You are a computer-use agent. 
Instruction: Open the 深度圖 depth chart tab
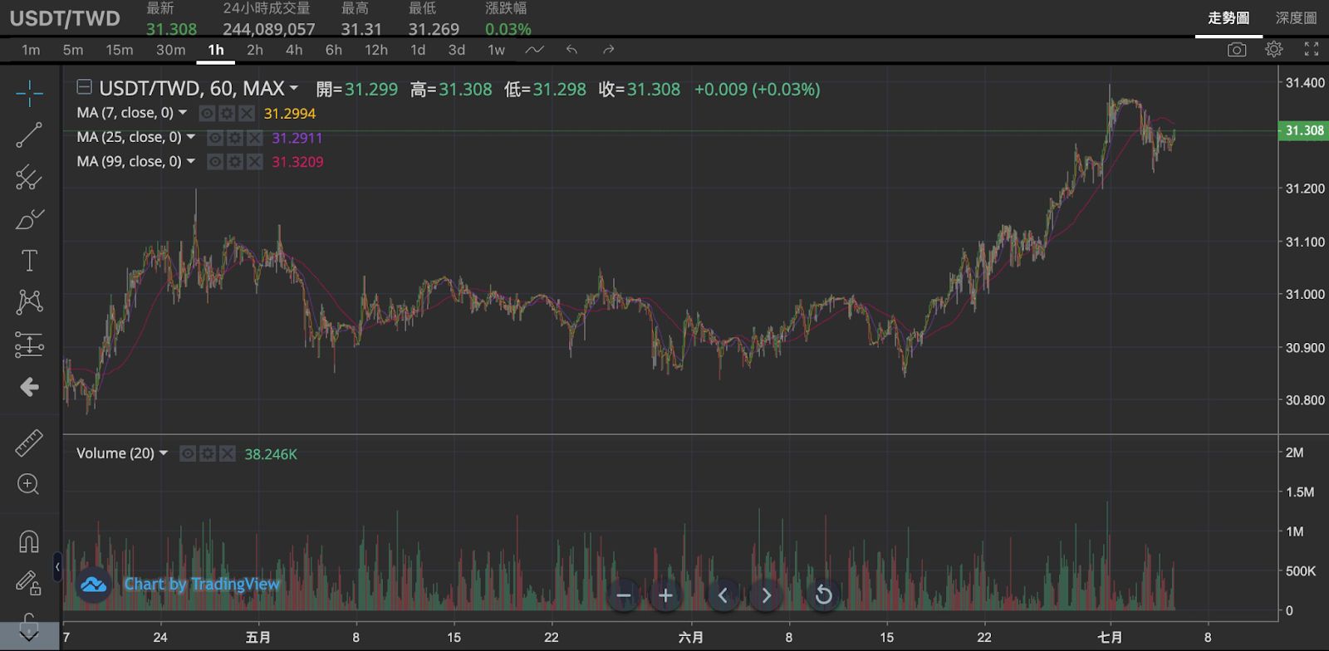click(x=1297, y=18)
